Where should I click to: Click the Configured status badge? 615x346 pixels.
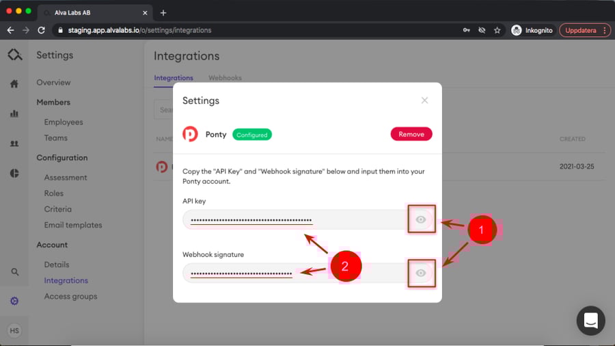pos(251,135)
